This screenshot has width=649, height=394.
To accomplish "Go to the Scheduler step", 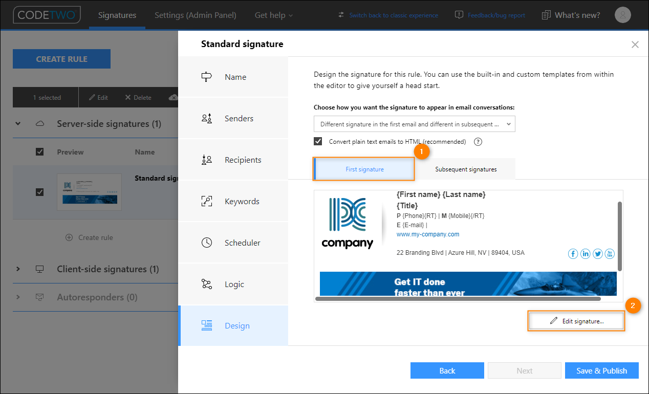I will [233, 243].
